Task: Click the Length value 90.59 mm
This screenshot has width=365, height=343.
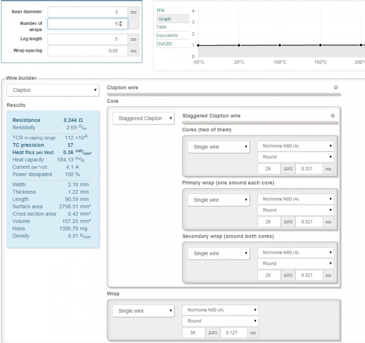Action: coord(77,199)
